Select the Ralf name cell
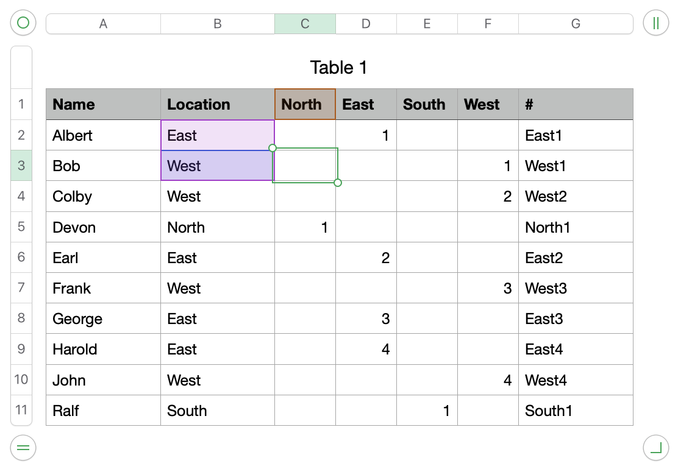Viewport: 678px width, 469px height. click(103, 411)
